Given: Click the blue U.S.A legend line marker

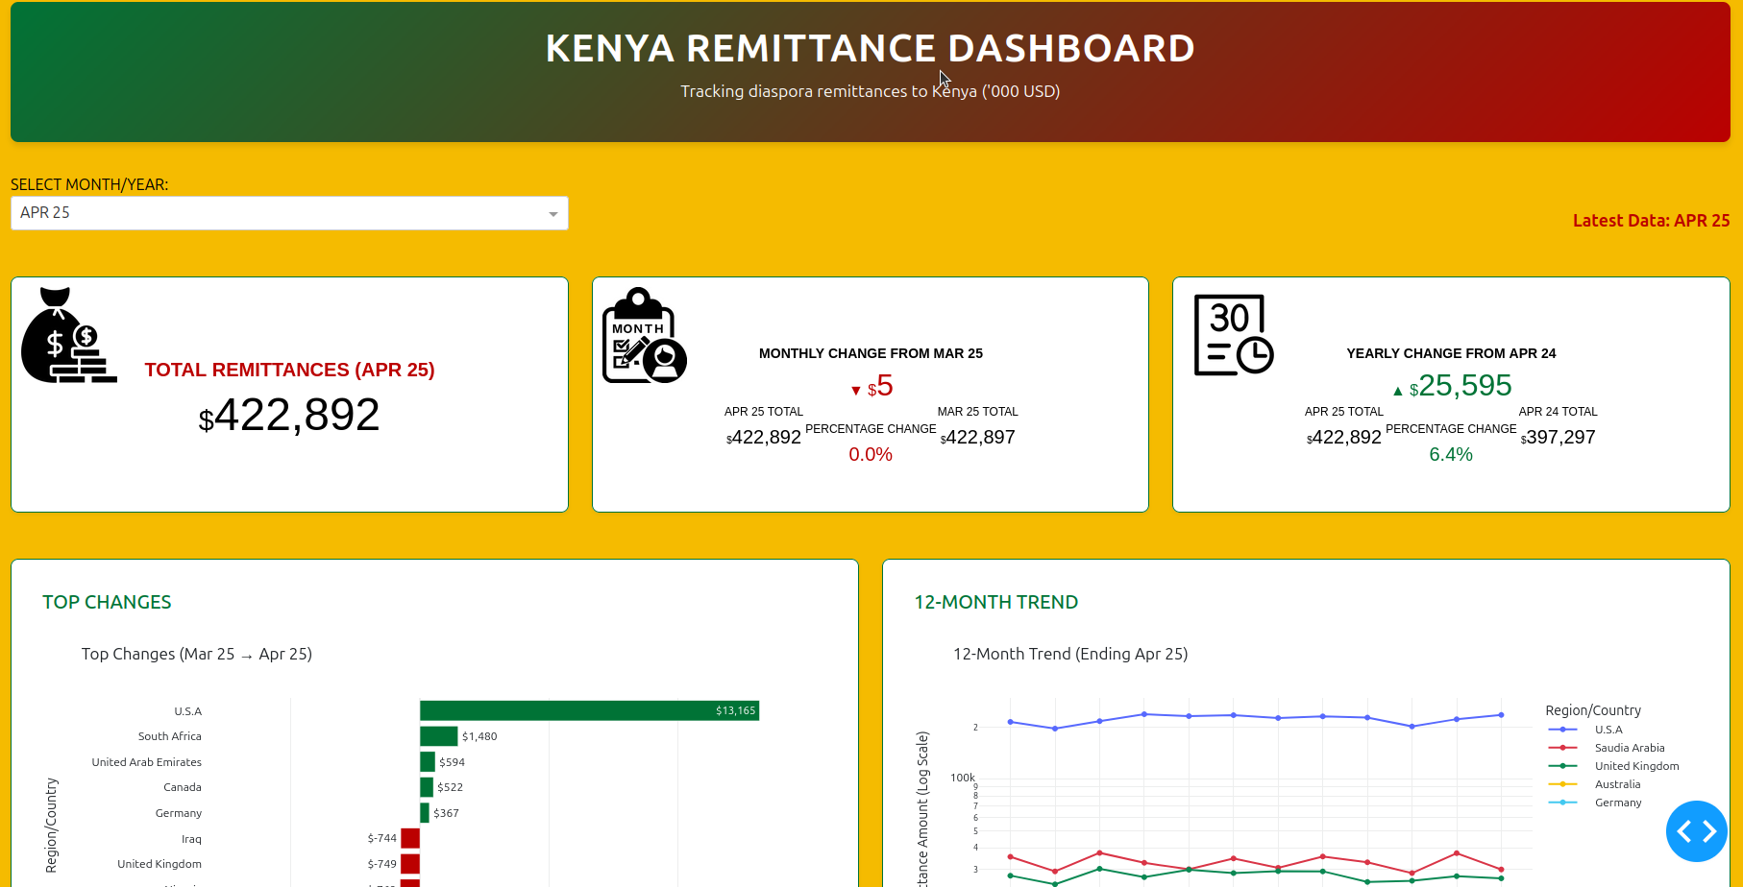Looking at the screenshot, I should [x=1563, y=730].
